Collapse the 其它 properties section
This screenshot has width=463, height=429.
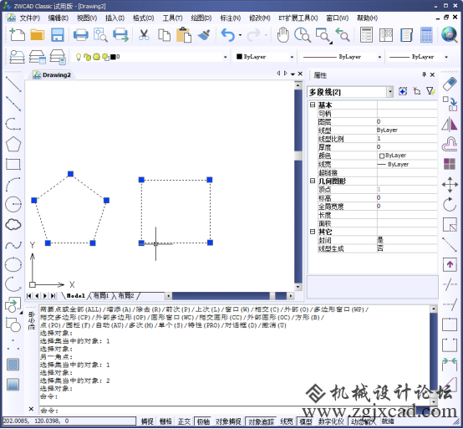pos(313,232)
